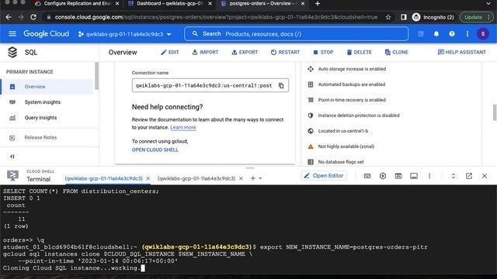The height and width of the screenshot is (279, 497).
Task: Click the Cloud Shell terminal logo icon
Action: [x=12, y=176]
